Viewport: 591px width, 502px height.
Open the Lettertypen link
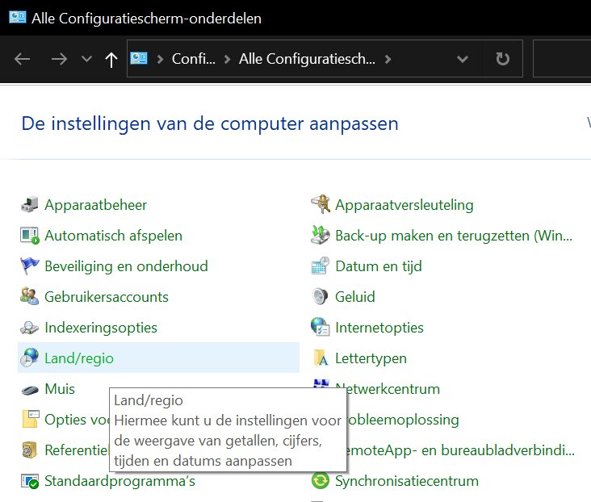pos(371,358)
